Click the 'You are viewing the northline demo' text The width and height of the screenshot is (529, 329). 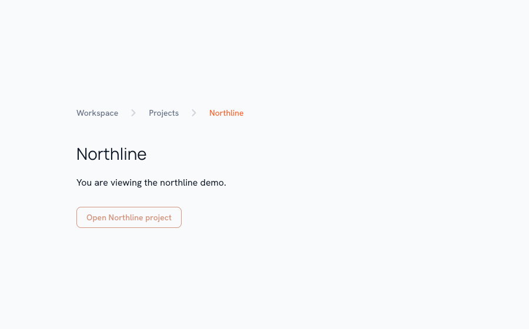pos(151,182)
